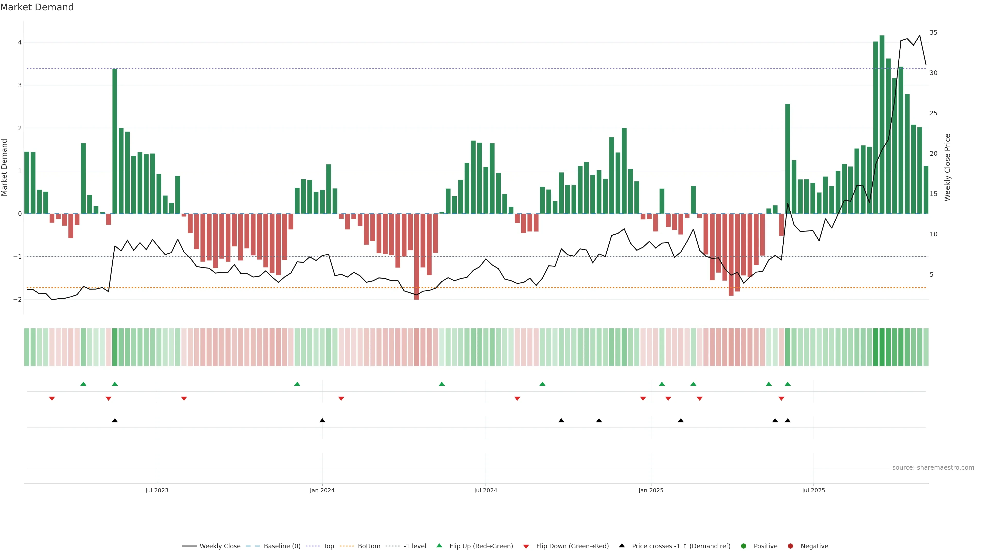Click the first green flip-up marker

point(84,384)
